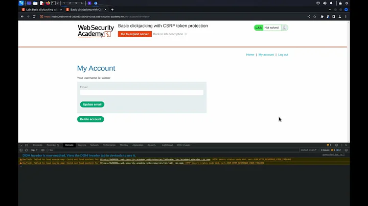368x206 pixels.
Task: Reload the current page
Action: click(x=34, y=17)
